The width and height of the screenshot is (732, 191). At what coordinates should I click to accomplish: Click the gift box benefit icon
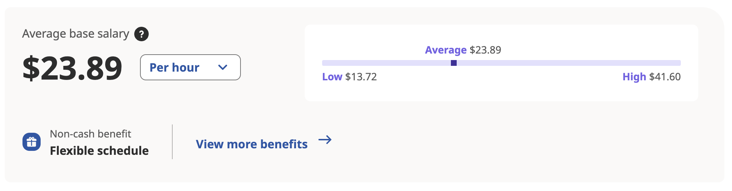point(32,142)
